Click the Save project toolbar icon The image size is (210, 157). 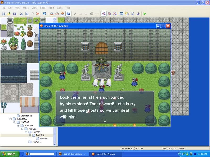[15, 14]
